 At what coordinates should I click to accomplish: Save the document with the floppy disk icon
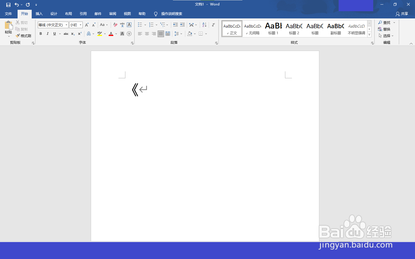pyautogui.click(x=8, y=5)
